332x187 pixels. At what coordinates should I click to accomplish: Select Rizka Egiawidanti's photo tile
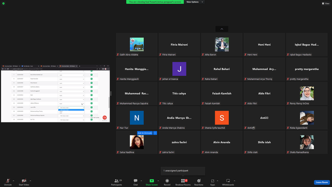[307, 118]
